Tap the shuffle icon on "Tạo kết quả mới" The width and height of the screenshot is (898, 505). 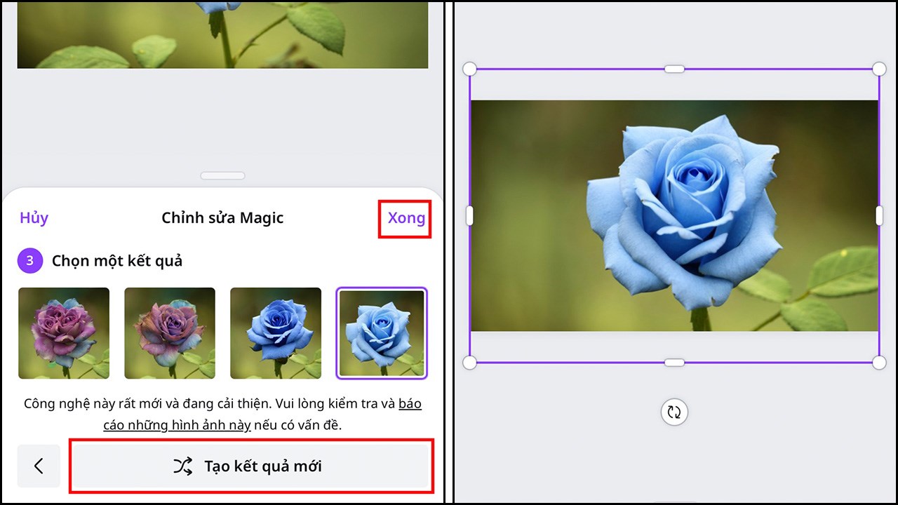pyautogui.click(x=182, y=466)
